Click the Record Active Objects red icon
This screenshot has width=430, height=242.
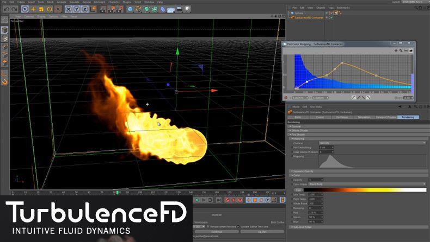pyautogui.click(x=227, y=200)
